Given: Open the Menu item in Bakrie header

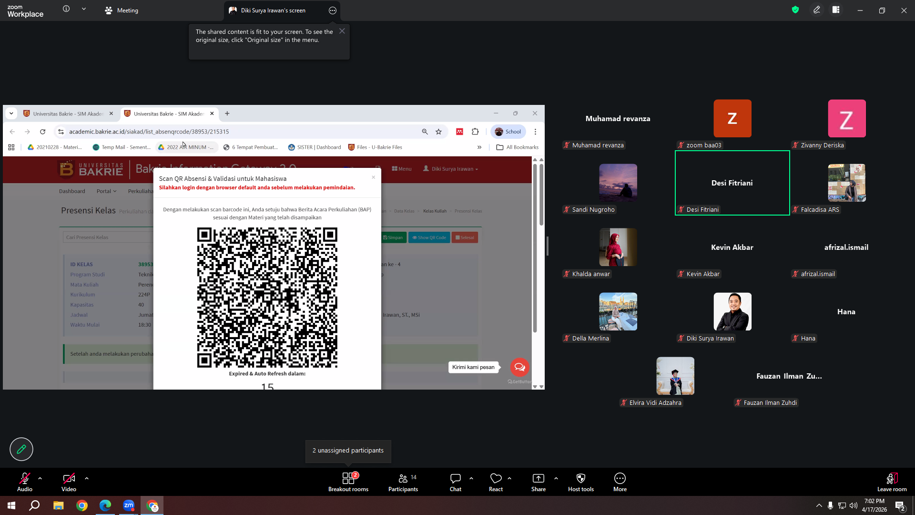Looking at the screenshot, I should (x=402, y=169).
